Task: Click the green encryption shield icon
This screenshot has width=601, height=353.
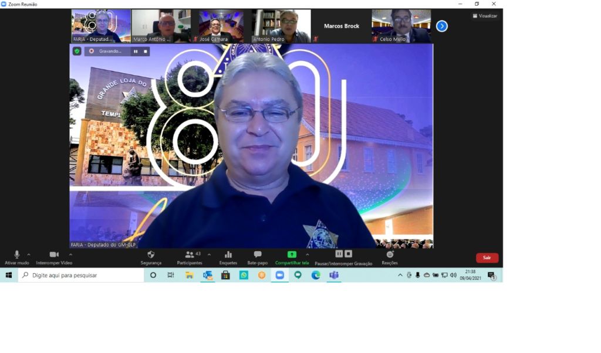Action: [77, 51]
